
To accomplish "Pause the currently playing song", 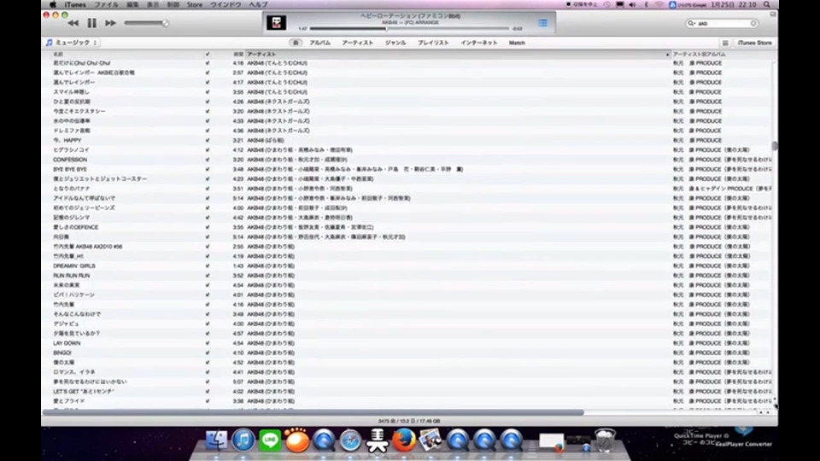I will point(92,23).
